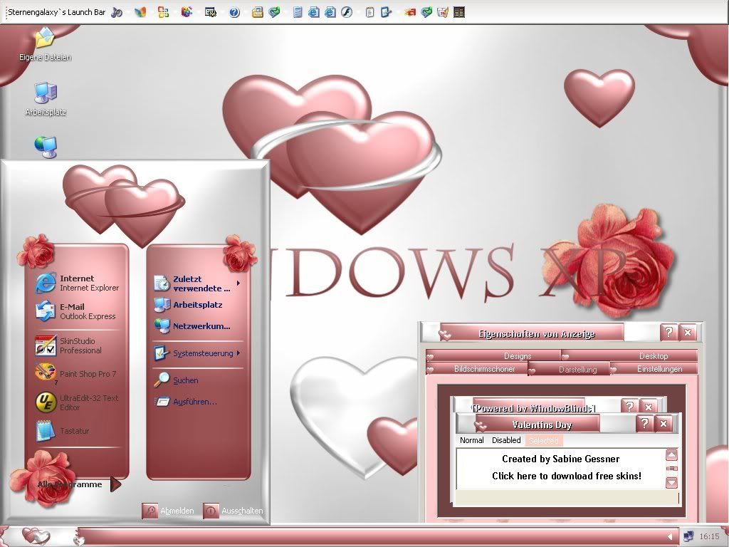Open the heart-shaped Start button

(x=36, y=536)
